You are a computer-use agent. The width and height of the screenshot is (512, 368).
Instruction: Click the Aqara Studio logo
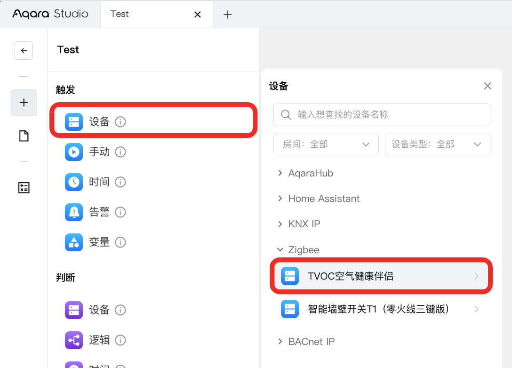coord(50,14)
